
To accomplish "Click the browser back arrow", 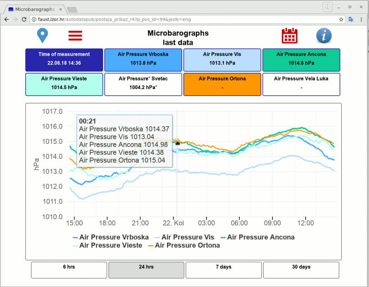I will (x=6, y=19).
